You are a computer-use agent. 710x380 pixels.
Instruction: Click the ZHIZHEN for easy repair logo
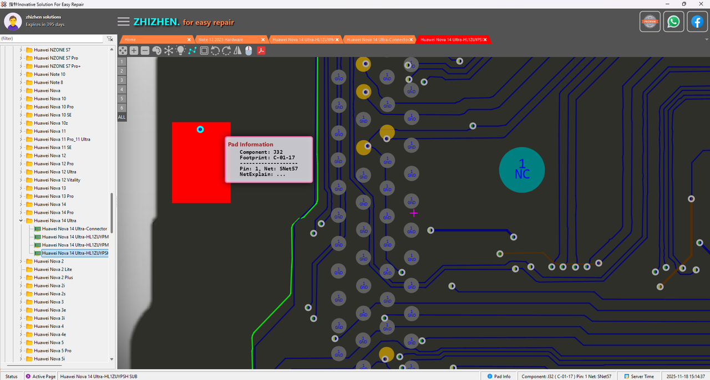pos(184,22)
